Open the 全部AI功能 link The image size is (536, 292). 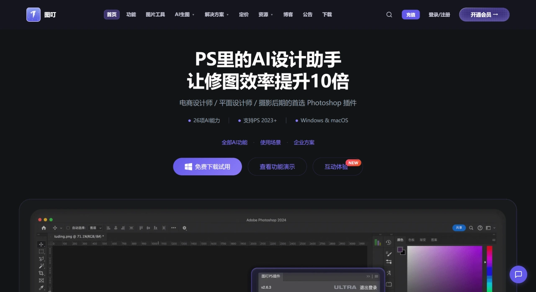point(234,143)
